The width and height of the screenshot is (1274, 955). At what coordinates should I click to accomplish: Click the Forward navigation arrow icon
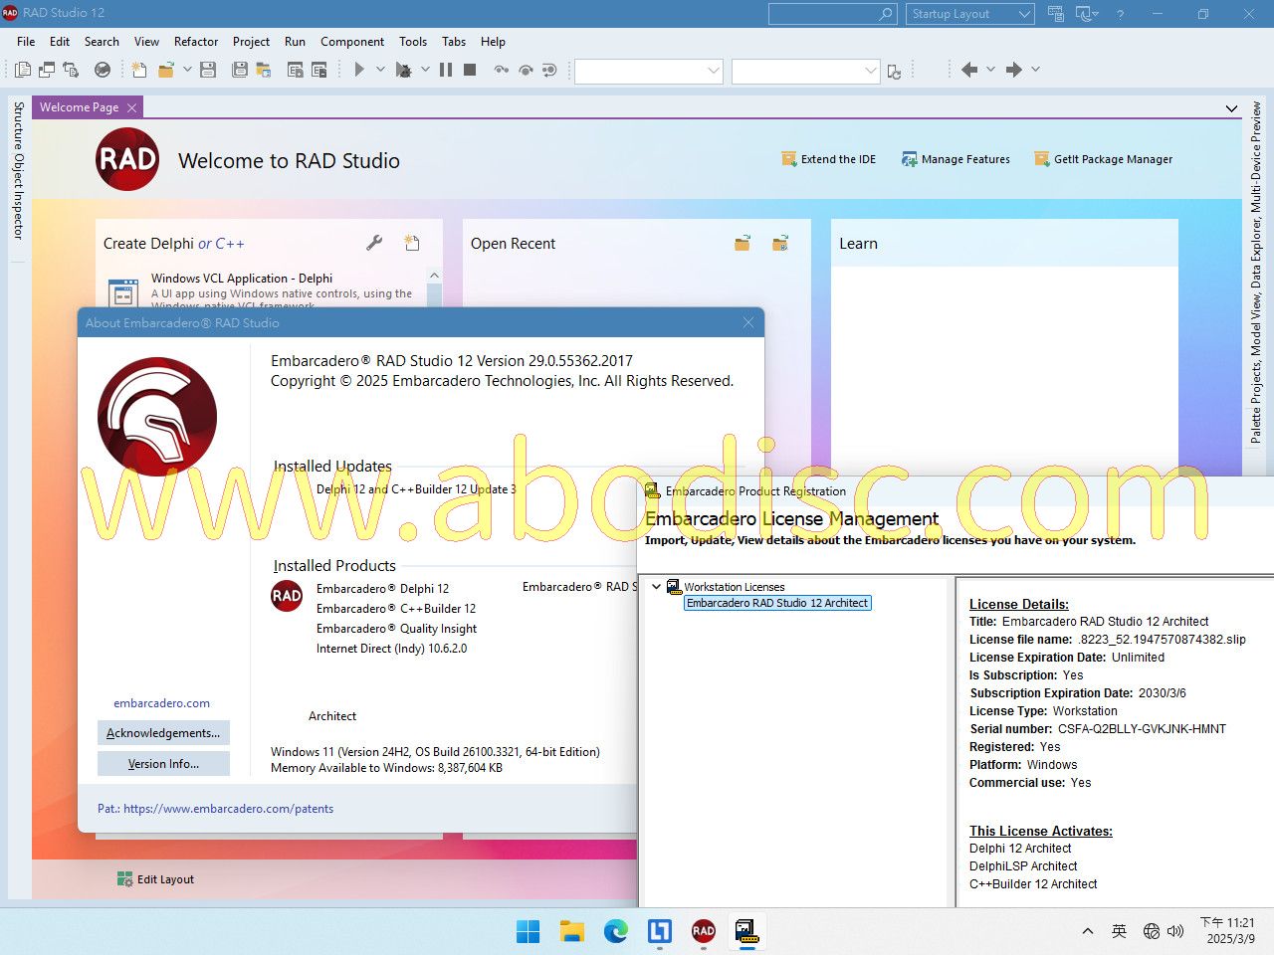coord(1013,70)
